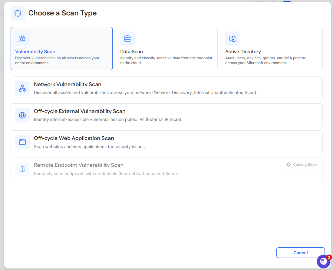Click the crosshair icon beside Choose a Scan Type
The height and width of the screenshot is (270, 333).
[18, 13]
